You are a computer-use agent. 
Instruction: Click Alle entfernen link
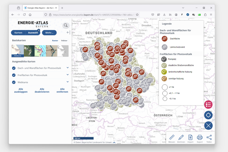(62, 90)
